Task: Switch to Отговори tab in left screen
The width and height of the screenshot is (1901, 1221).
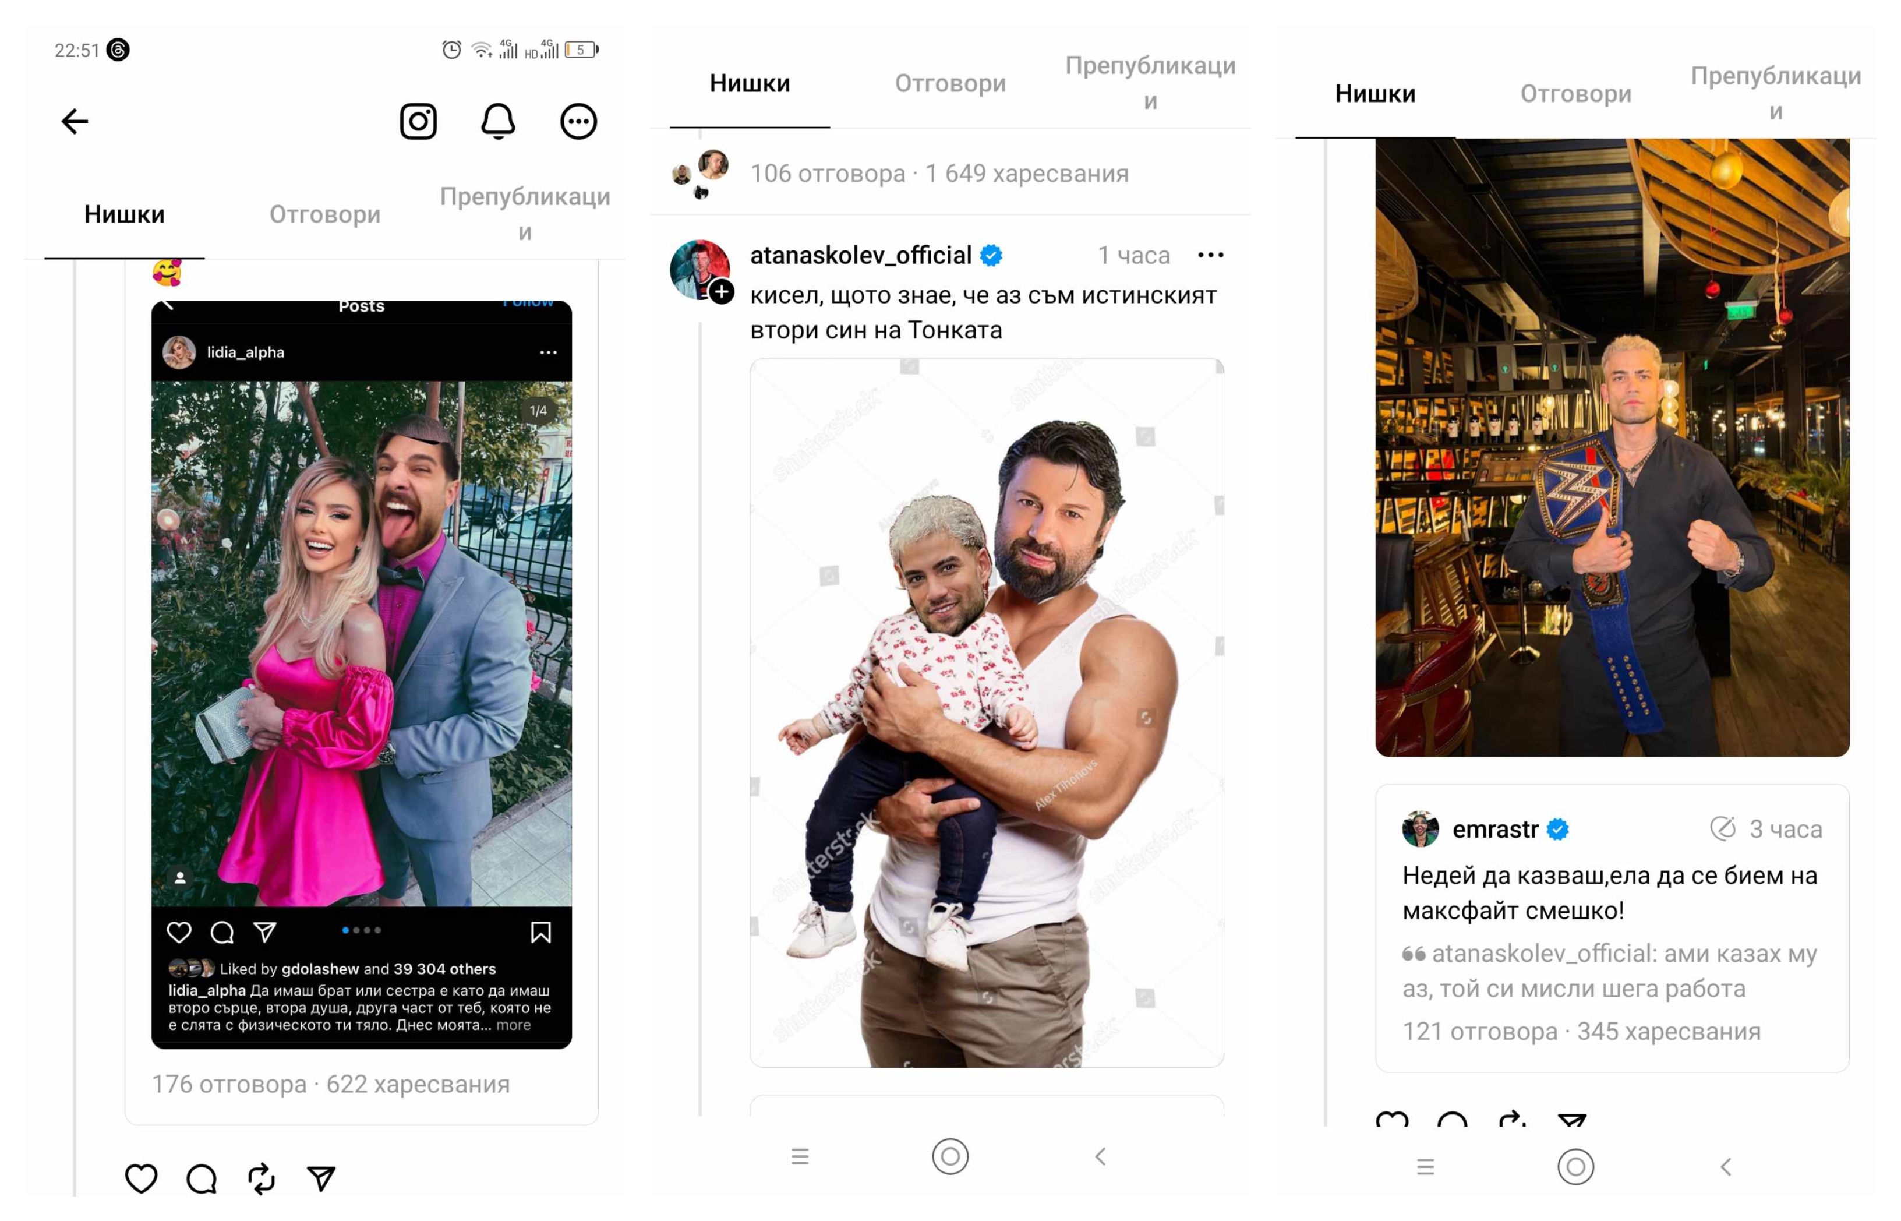Action: (x=324, y=214)
